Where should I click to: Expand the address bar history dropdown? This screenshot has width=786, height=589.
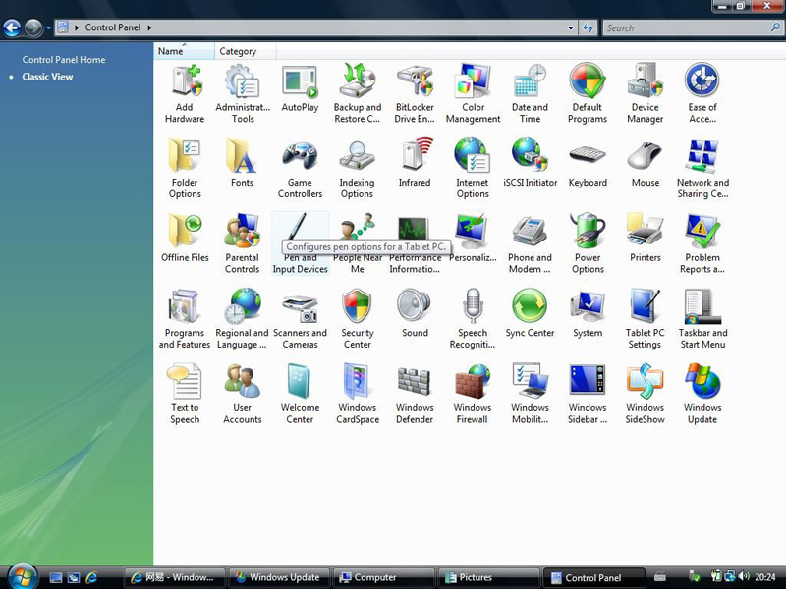571,28
